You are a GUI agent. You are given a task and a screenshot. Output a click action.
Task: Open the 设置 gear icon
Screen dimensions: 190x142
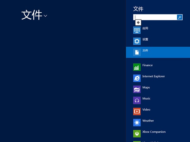click(x=137, y=41)
